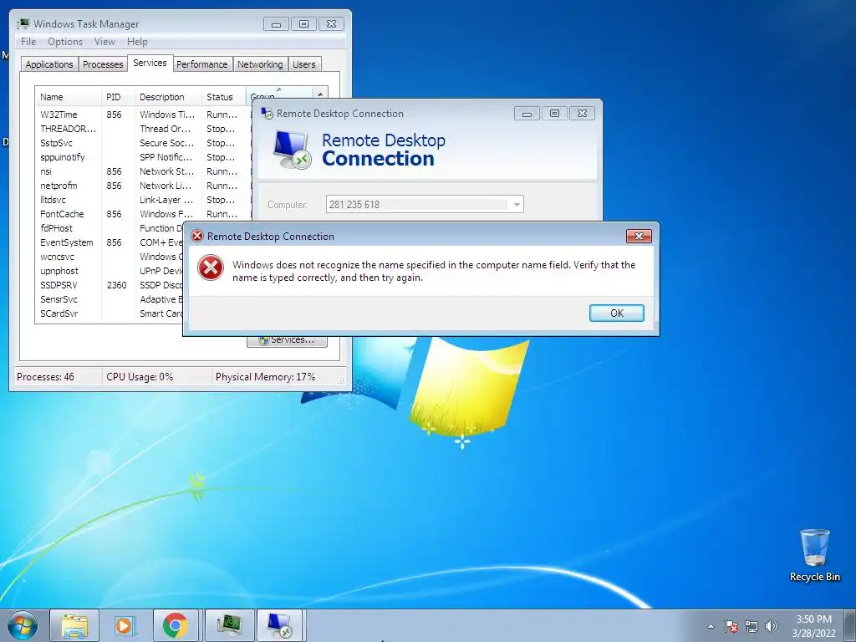Click the network tray icon
Viewport: 856px width, 642px height.
(752, 626)
